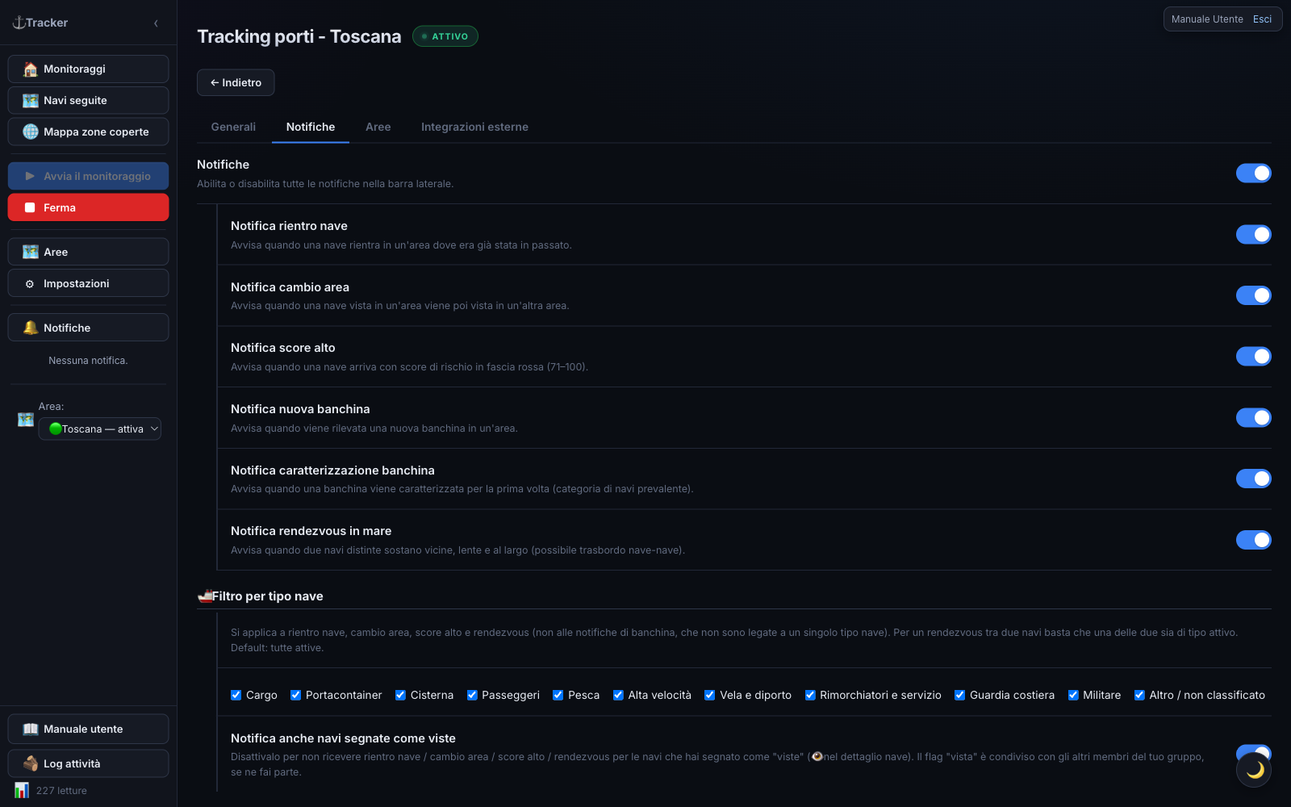Viewport: 1291px width, 807px height.
Task: Click the eye icon in the 'viste' description
Action: [x=817, y=757]
